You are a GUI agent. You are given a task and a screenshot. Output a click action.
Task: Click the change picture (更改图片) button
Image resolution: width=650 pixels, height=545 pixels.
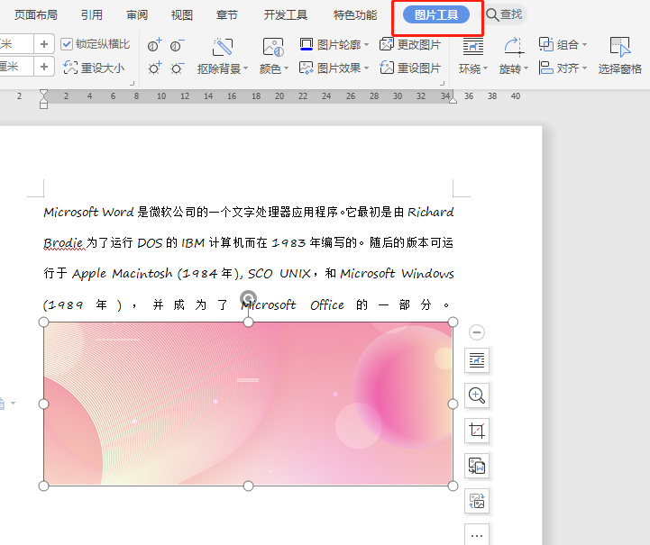click(x=411, y=44)
